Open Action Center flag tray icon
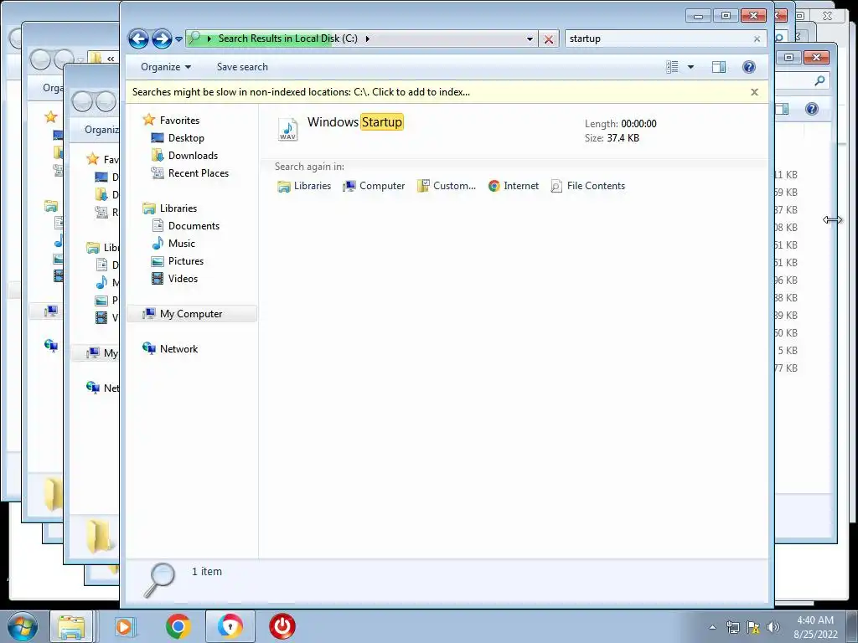Image resolution: width=858 pixels, height=643 pixels. (x=753, y=627)
